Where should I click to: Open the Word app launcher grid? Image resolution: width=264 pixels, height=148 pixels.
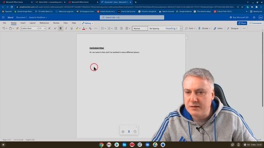3,17
